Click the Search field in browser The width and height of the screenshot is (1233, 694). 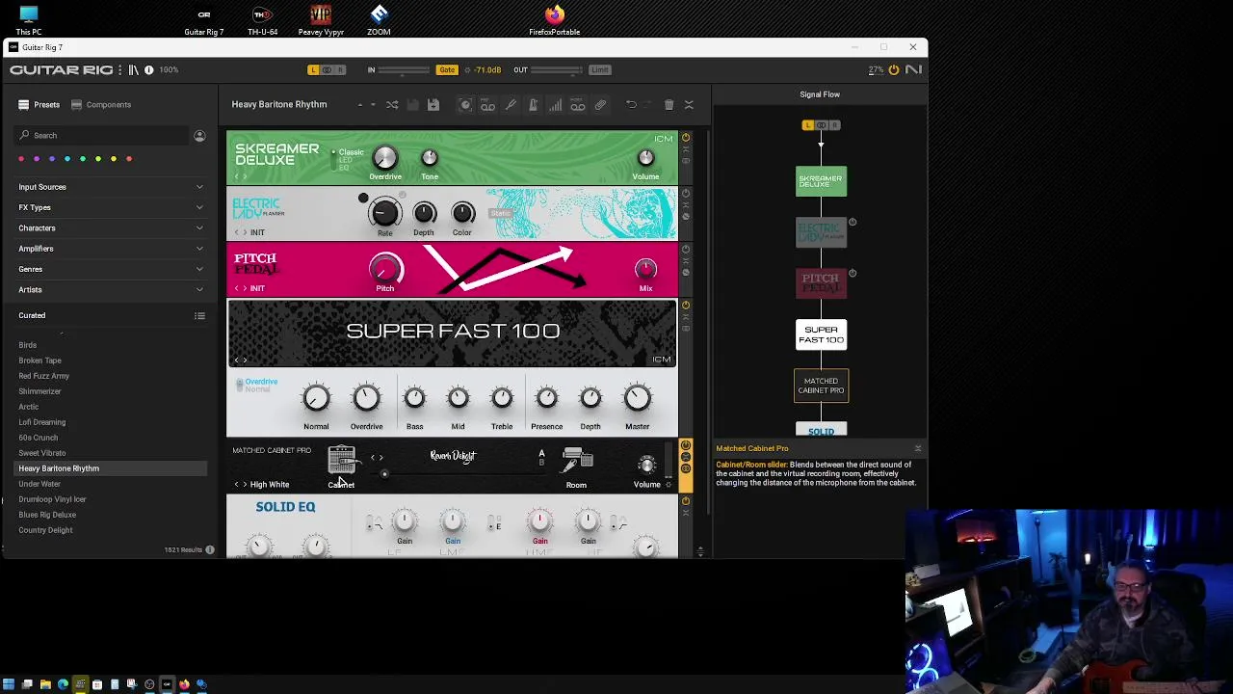[103, 136]
